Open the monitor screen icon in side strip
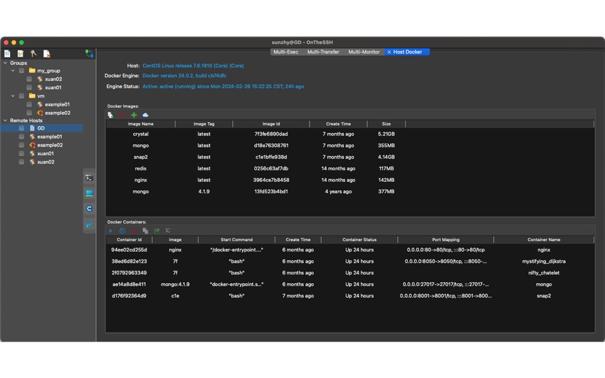605x378 pixels. click(x=89, y=193)
